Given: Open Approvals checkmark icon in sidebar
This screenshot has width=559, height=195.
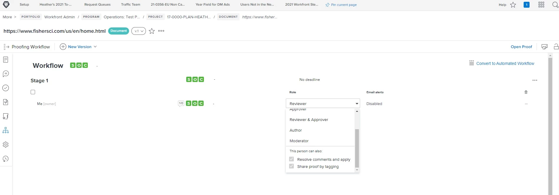Looking at the screenshot, I should pyautogui.click(x=6, y=88).
